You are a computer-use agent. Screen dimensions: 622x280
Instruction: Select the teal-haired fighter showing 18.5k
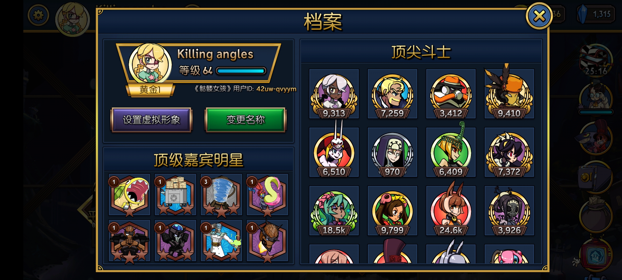[x=334, y=211]
